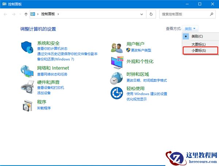Click 添加设备 link
219x166 pixels.
coord(44,93)
